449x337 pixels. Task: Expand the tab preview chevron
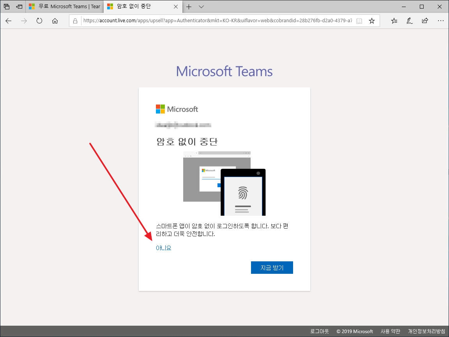[201, 7]
